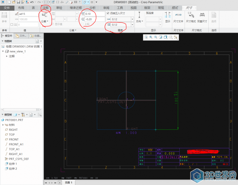The image size is (238, 185).
Task: Select PRT_CSYS_DEF in model tree
Action: [x=19, y=159]
